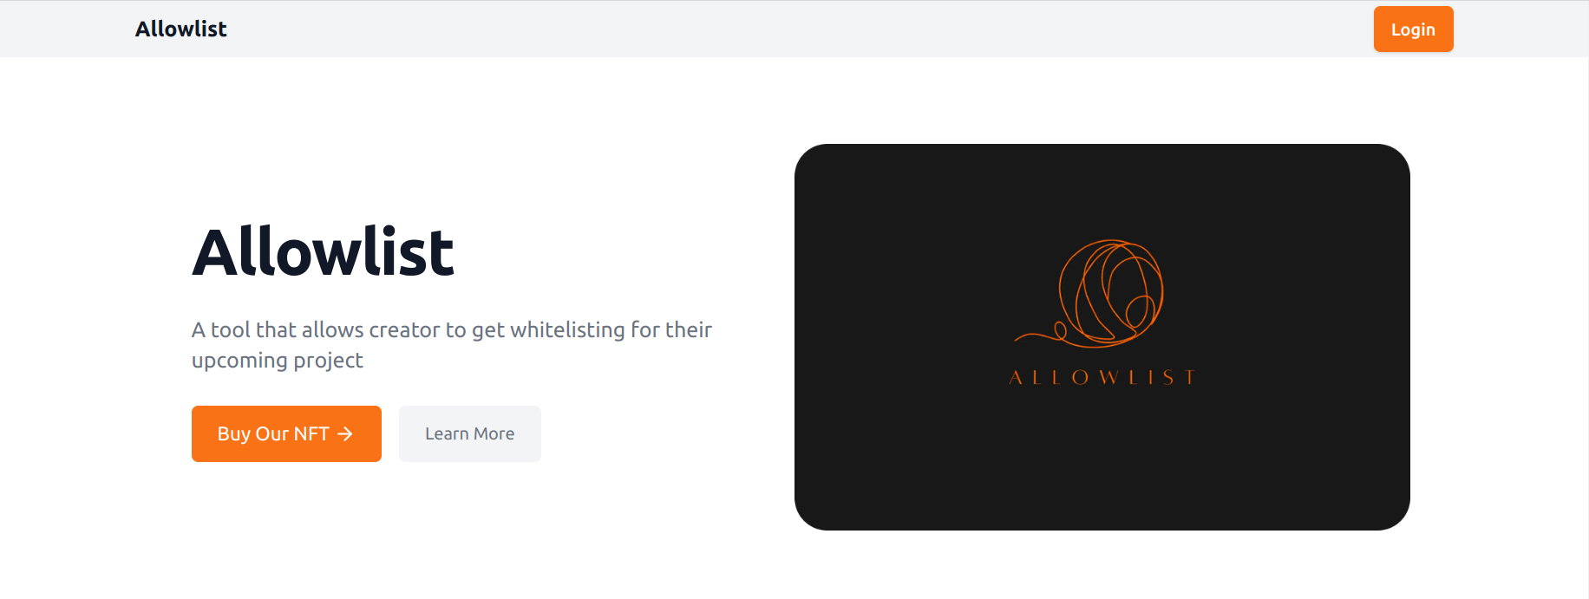Click the small curl at the swirl logo's tail
The image size is (1589, 599).
point(1059,330)
